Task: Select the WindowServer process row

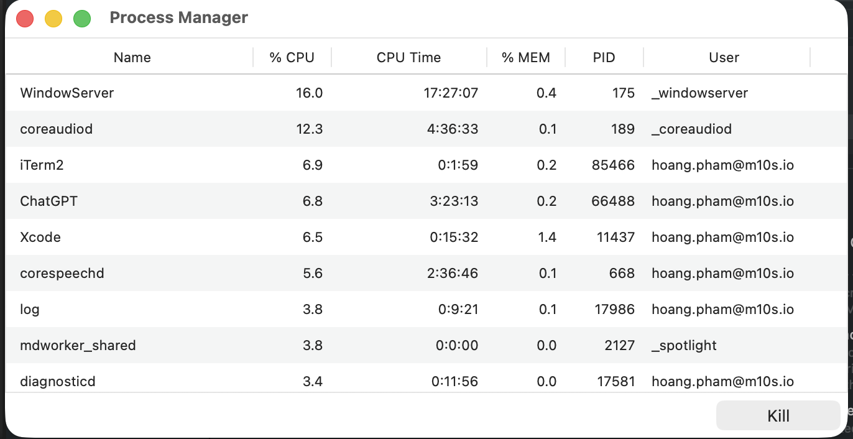Action: tap(249, 93)
